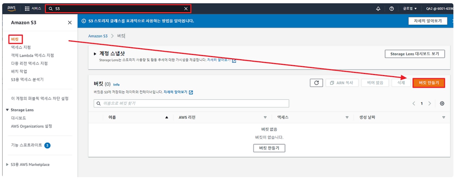Open 자세히 알아보기 link under bucket description
This screenshot has height=179, width=455.
point(175,92)
